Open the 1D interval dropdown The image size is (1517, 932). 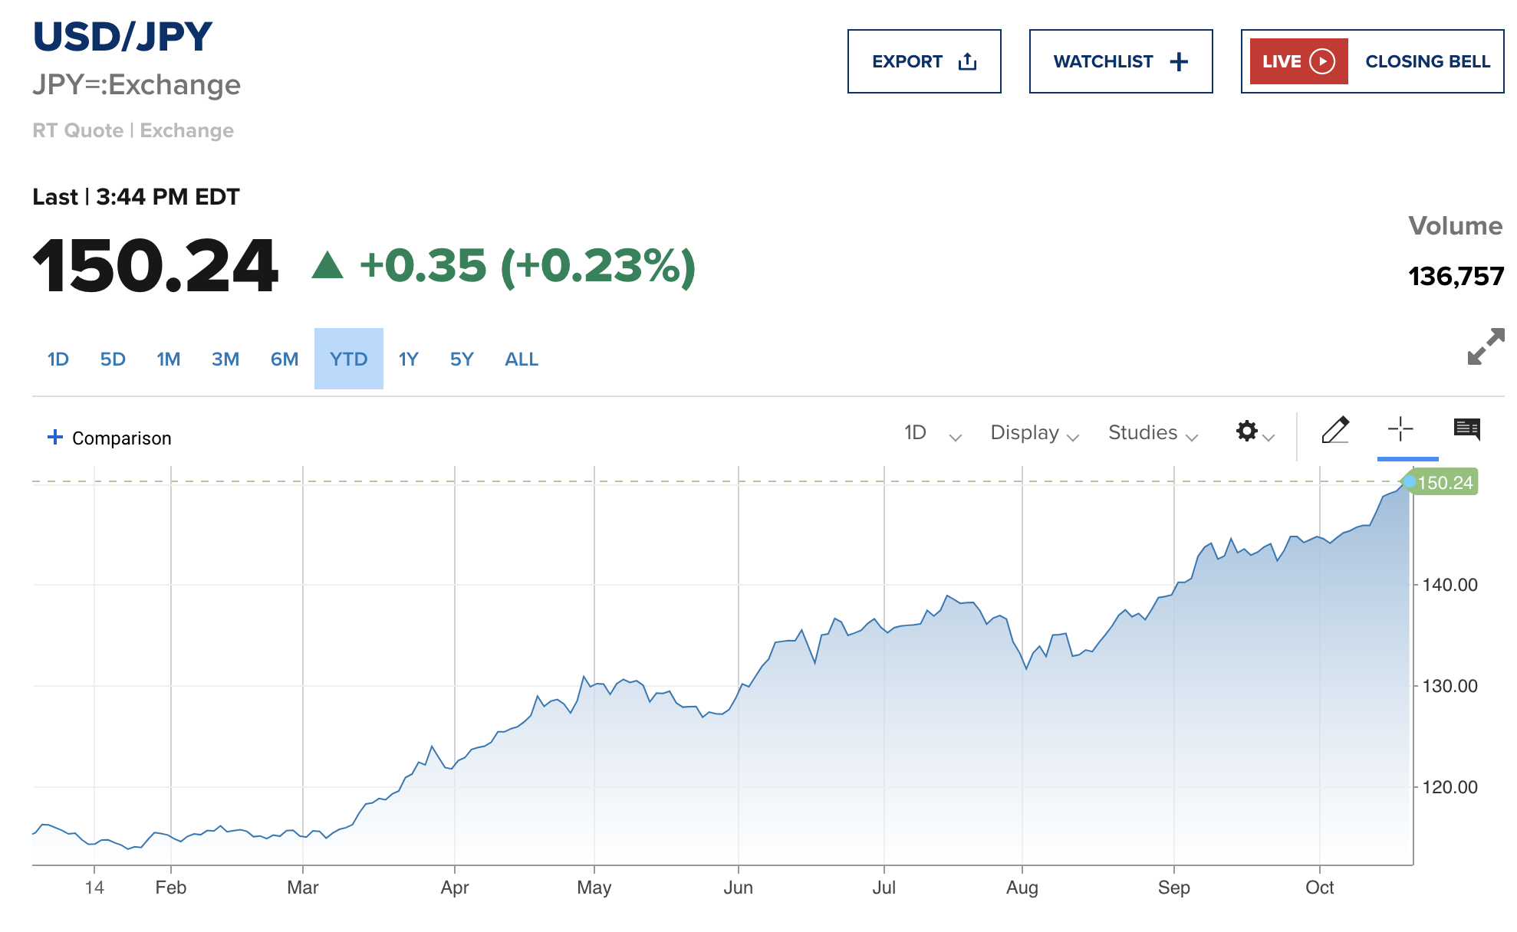pos(932,433)
